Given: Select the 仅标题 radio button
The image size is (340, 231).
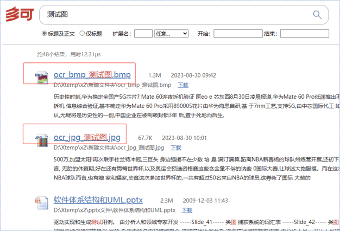Looking at the screenshot, I should point(82,33).
